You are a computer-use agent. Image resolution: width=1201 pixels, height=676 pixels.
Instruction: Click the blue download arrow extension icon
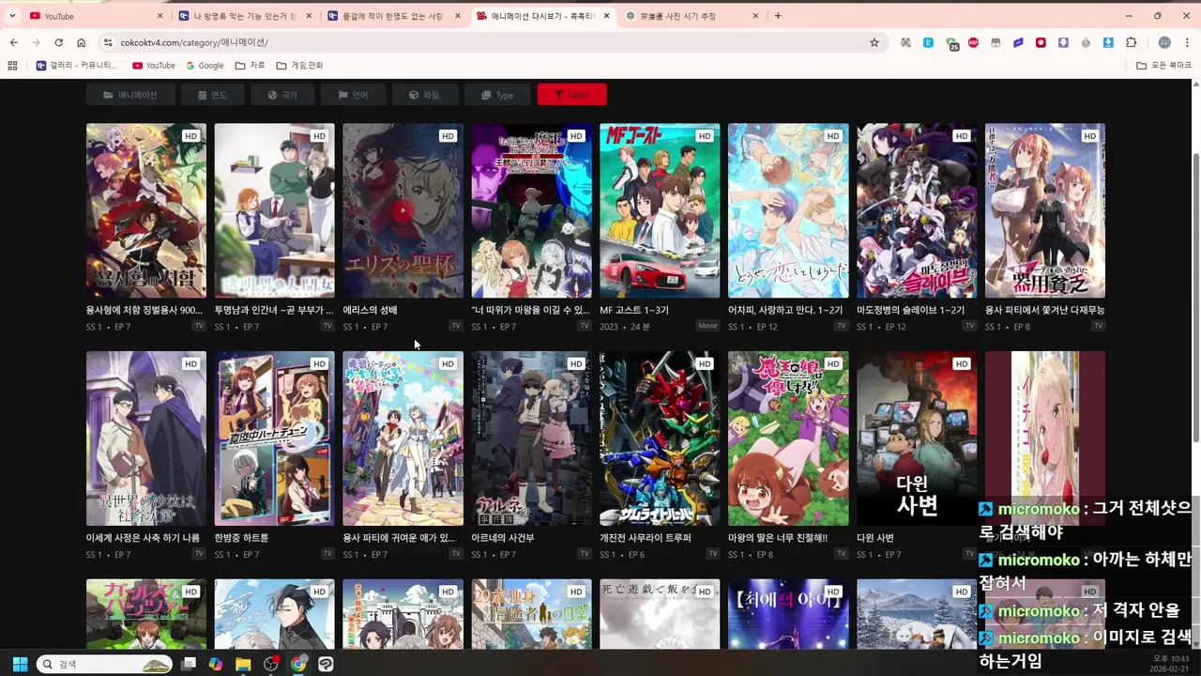tap(1108, 42)
